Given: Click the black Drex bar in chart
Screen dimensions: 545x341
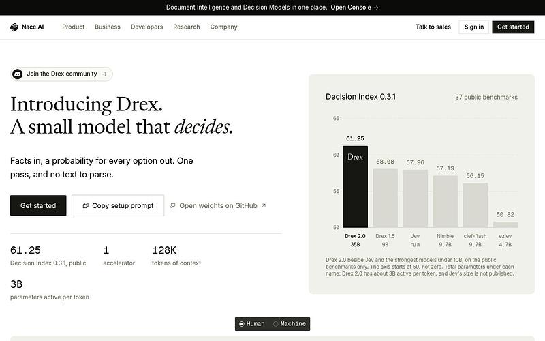Looking at the screenshot, I should [x=355, y=187].
